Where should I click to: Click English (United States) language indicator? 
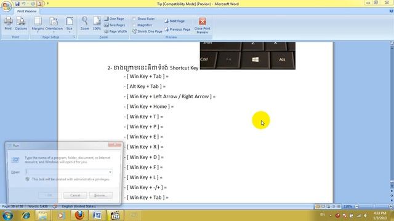[x=79, y=206]
